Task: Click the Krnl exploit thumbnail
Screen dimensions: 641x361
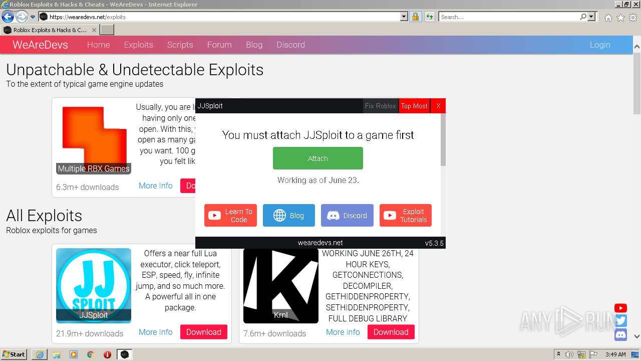Action: [x=281, y=285]
